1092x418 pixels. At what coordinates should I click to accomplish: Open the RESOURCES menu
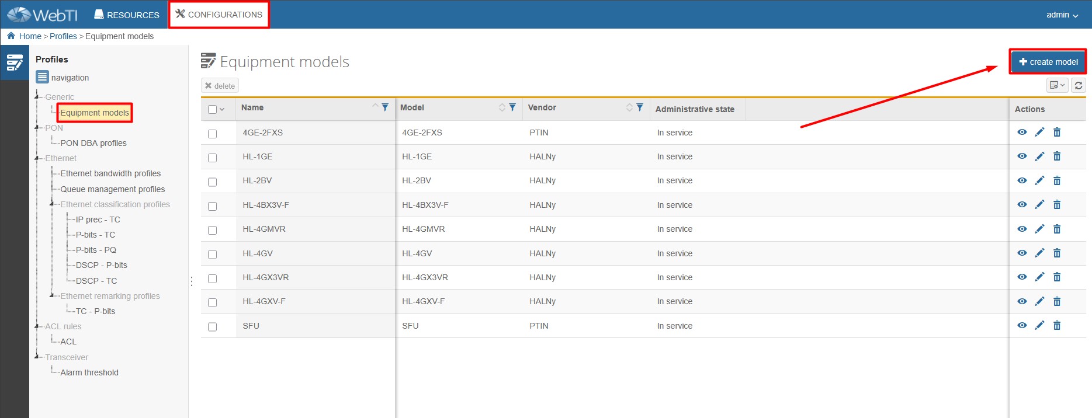pyautogui.click(x=127, y=15)
